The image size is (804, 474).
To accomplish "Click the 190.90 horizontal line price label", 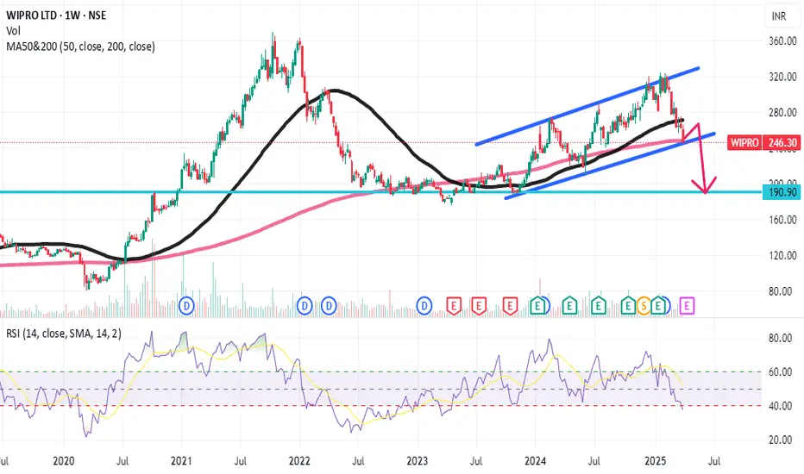I will point(782,193).
